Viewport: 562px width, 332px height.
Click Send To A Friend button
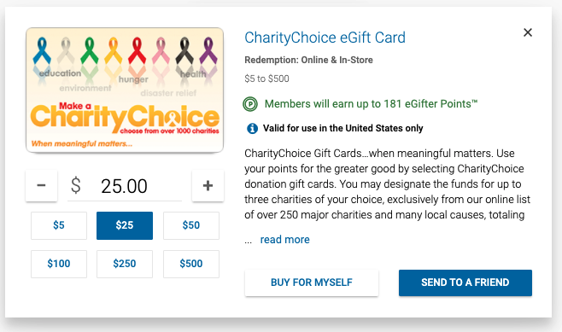(465, 282)
